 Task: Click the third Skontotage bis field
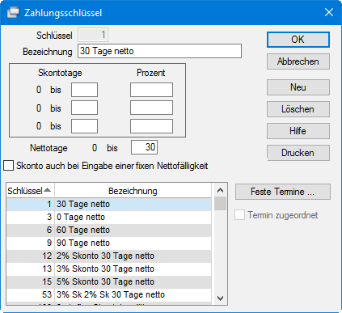click(x=84, y=126)
